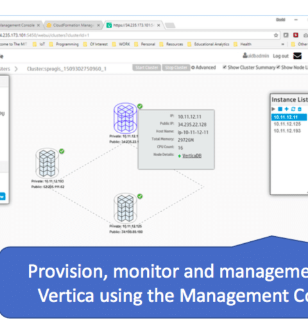Select 10.11.12.11 in the Instance List
This screenshot has height=327, width=308.
(289, 117)
